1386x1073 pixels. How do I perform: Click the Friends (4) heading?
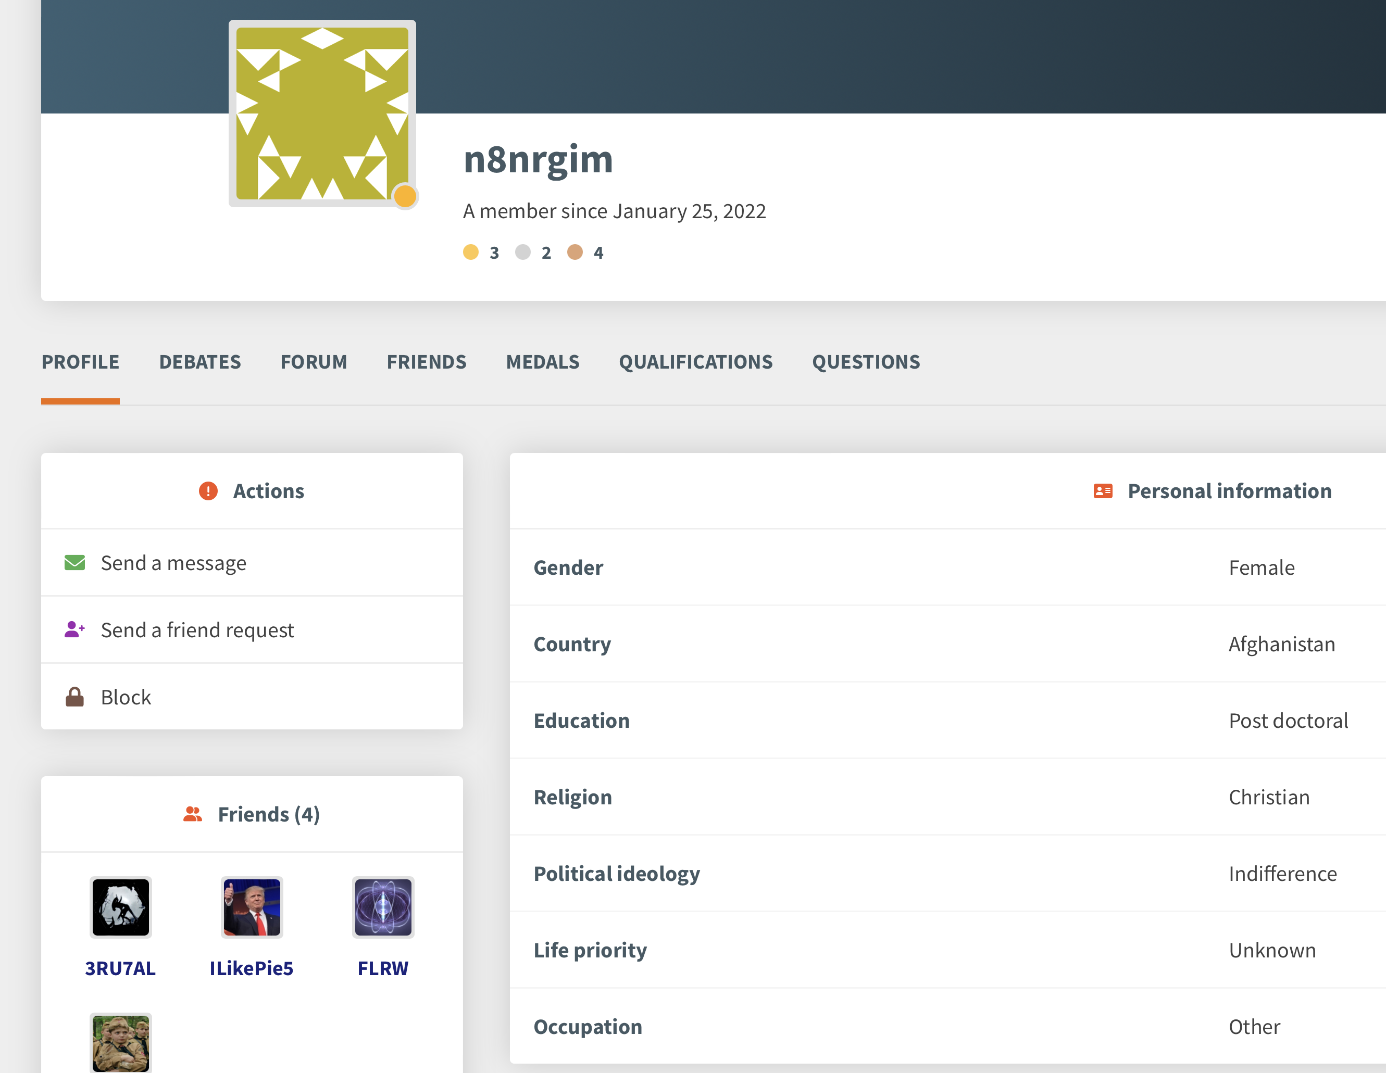[x=268, y=814]
